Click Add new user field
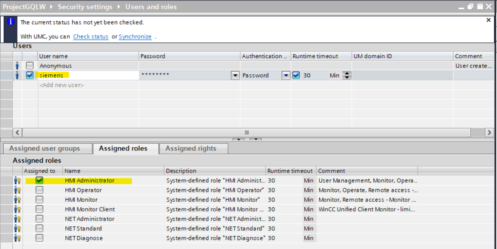This screenshot has width=497, height=249. click(62, 85)
